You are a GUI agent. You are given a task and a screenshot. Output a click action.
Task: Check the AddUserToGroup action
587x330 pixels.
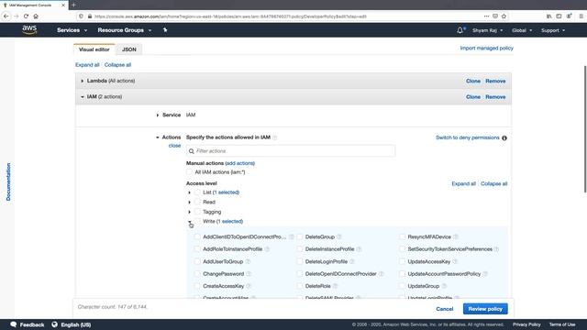197,261
